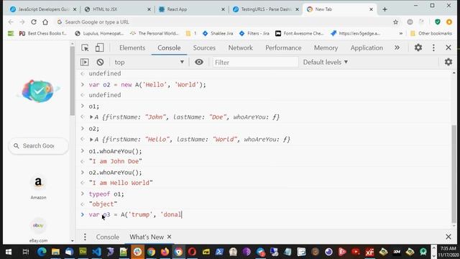
Task: Click the Search Google box on page
Action: click(38, 146)
